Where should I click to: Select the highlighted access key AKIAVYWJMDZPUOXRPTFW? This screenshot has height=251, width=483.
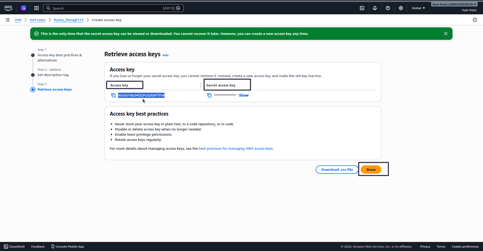tap(141, 95)
